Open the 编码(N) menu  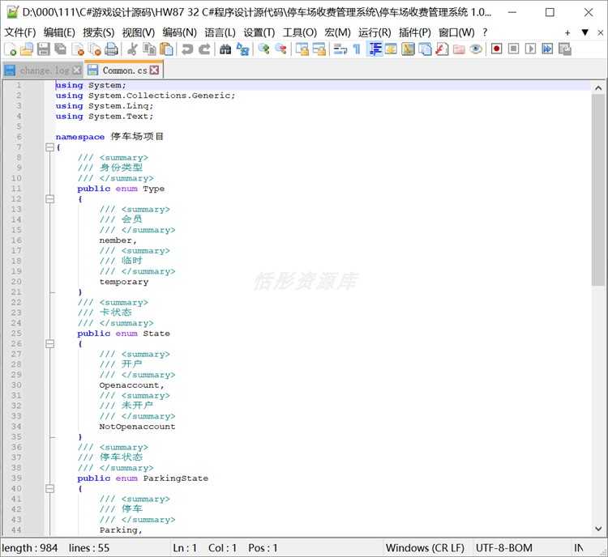coord(179,32)
